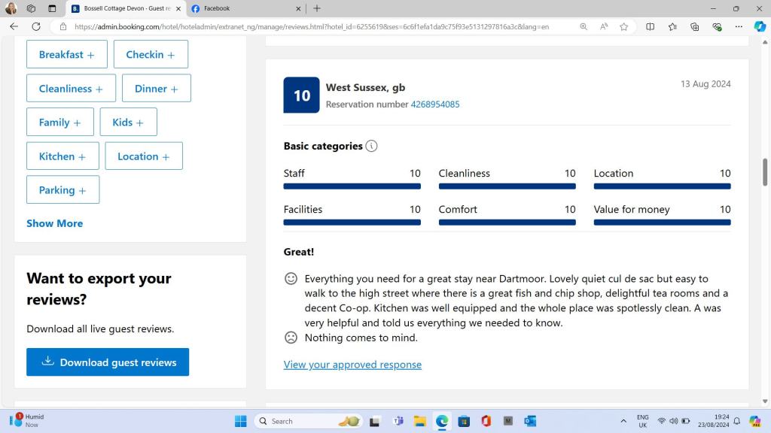Click the favorites star in address bar
This screenshot has width=771, height=433.
click(x=623, y=26)
